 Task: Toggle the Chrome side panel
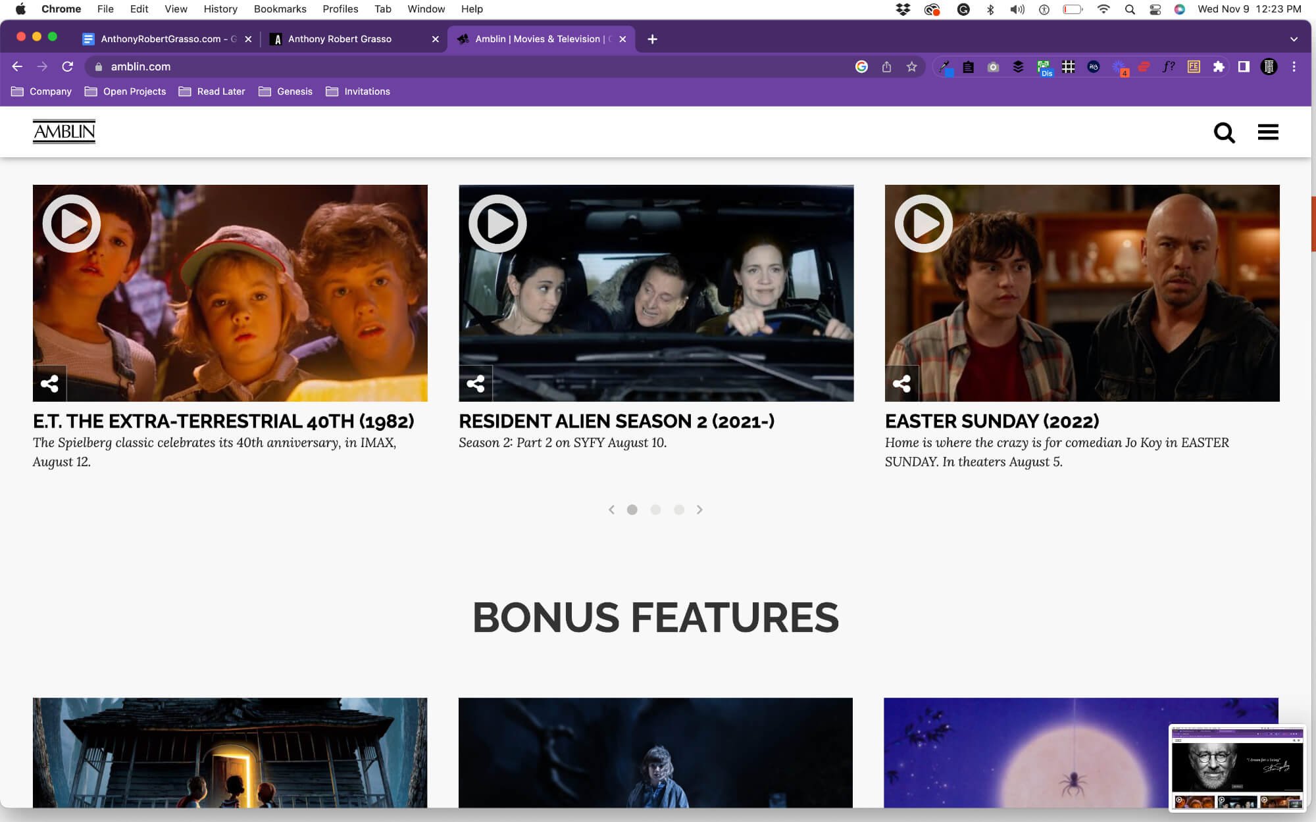point(1244,66)
